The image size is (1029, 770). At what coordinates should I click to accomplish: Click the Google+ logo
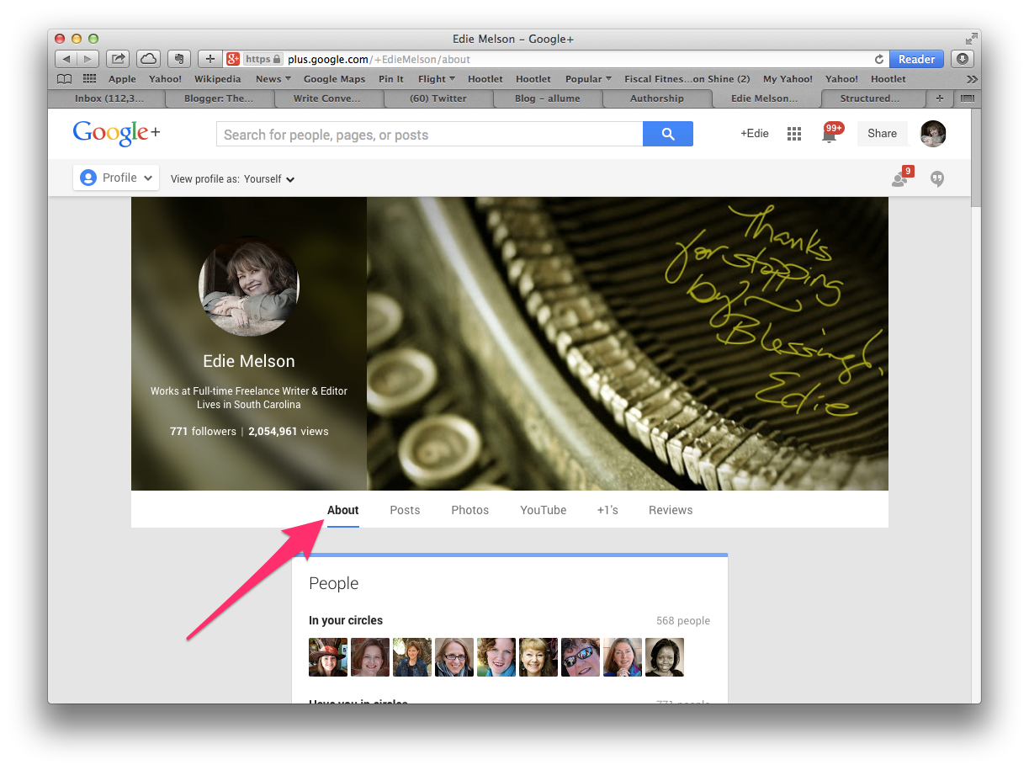(116, 133)
